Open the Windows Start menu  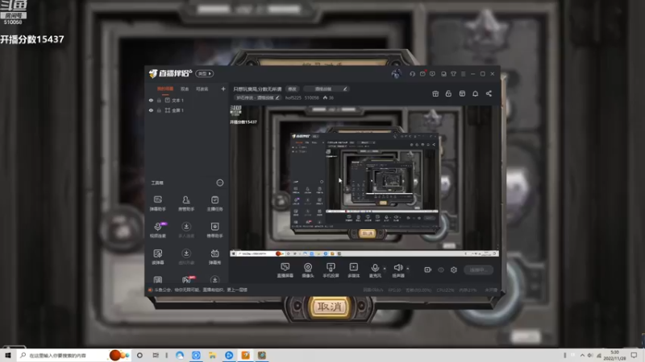[8, 355]
